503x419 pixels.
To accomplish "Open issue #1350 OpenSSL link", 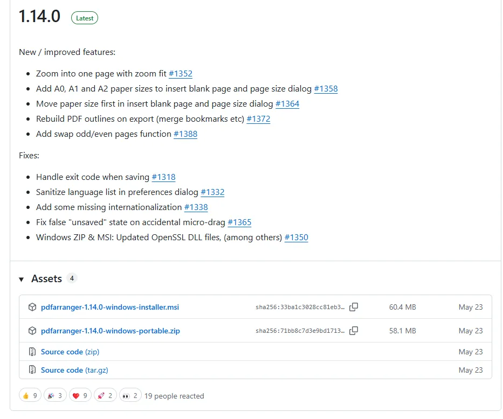I will click(296, 238).
